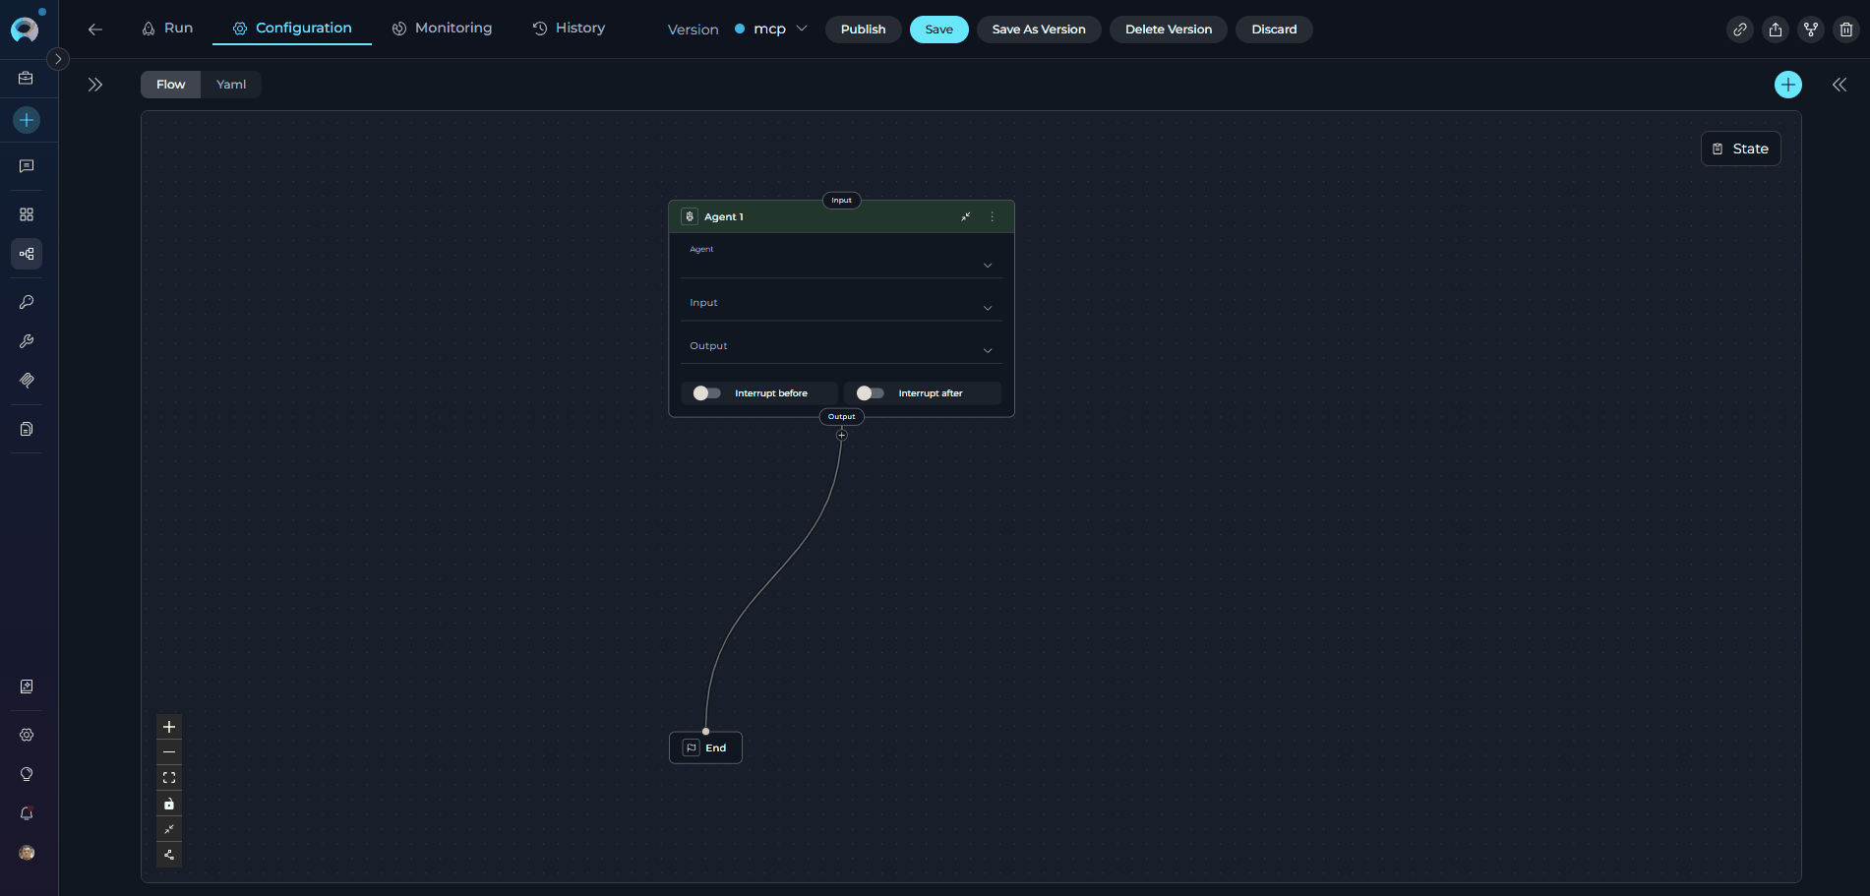
Task: Enable the Interrupt before toggle
Action: pos(705,392)
